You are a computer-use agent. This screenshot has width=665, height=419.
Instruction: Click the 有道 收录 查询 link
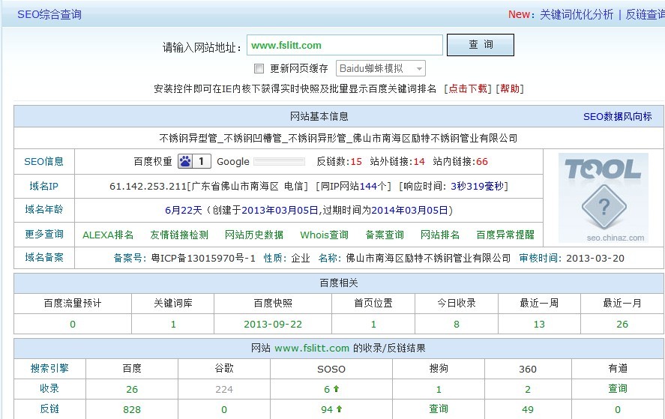(x=618, y=388)
